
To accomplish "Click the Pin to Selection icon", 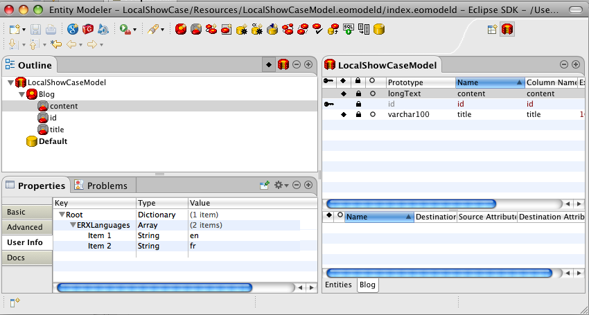I will 265,185.
